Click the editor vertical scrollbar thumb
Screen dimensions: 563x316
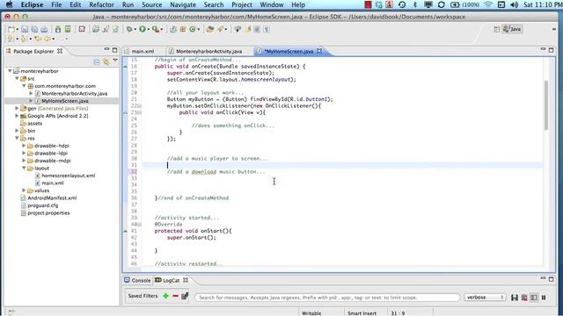point(546,105)
